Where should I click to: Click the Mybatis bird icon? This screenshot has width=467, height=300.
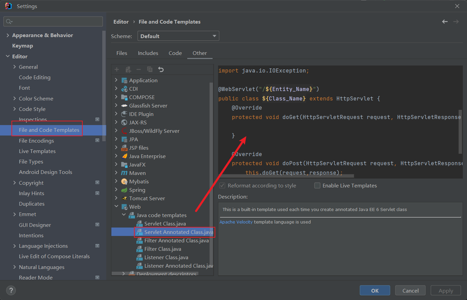tap(124, 182)
